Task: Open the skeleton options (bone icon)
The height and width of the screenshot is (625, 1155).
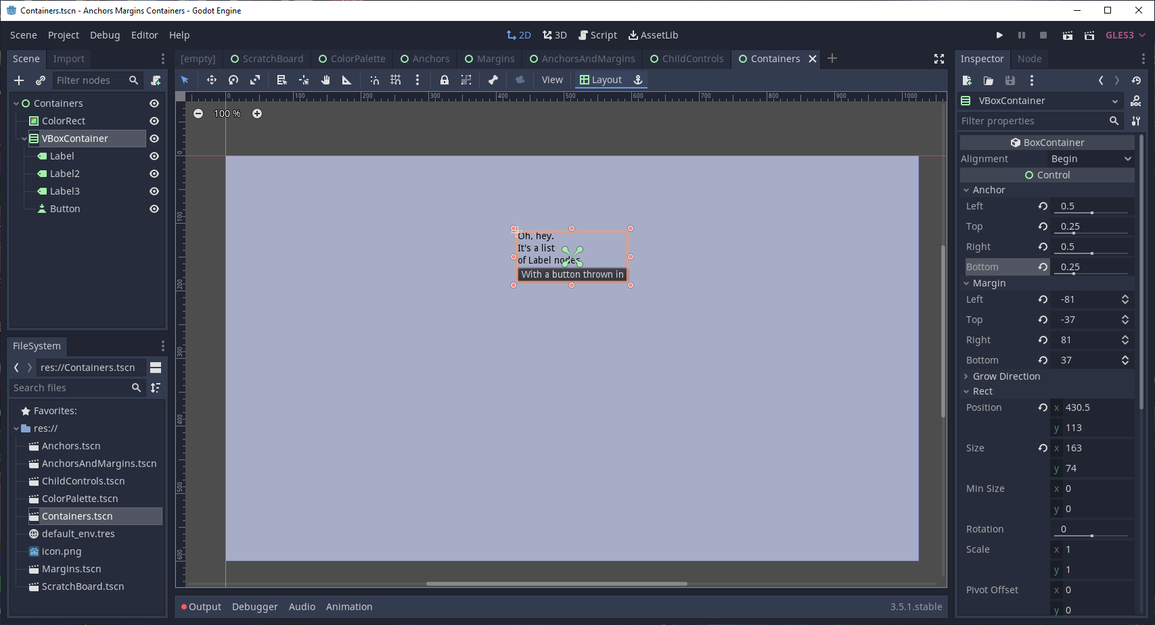Action: point(493,80)
